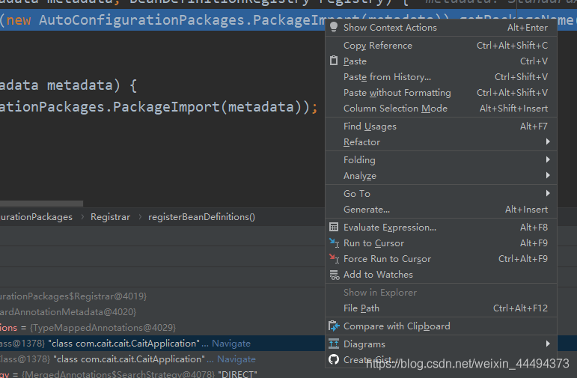
Task: Select the SearchStrategy "DIRECT" variable row
Action: 162,374
